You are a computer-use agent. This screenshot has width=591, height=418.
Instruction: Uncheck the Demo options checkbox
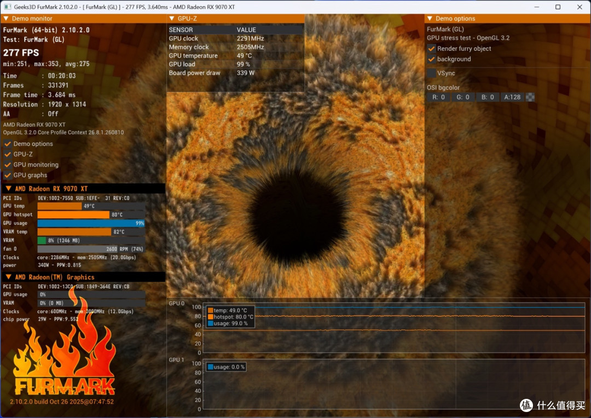coord(8,143)
